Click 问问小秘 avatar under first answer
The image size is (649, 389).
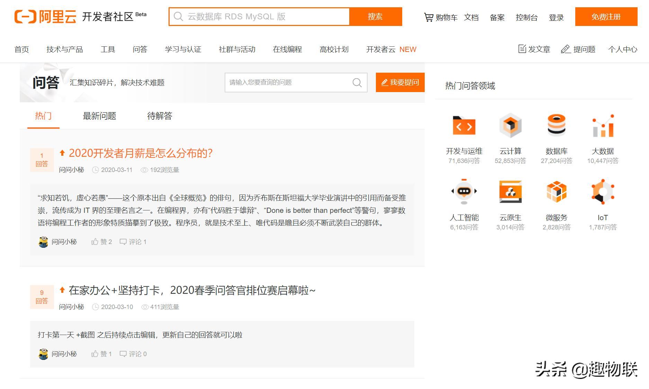point(43,242)
